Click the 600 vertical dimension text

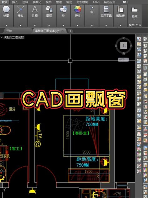coord(97,176)
